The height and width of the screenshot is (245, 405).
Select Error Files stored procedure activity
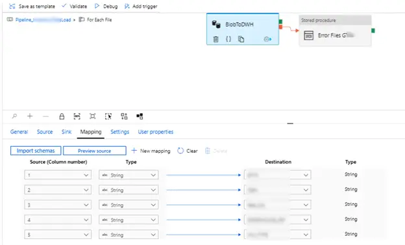pyautogui.click(x=335, y=31)
